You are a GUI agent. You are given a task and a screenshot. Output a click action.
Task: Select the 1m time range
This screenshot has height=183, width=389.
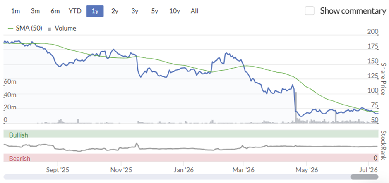coord(15,11)
